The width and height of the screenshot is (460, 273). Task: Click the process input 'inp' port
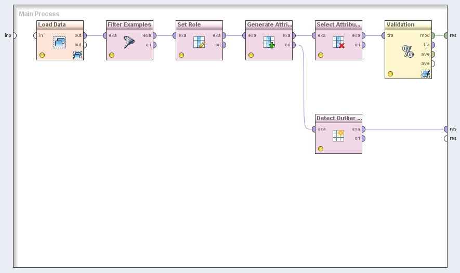[14, 35]
